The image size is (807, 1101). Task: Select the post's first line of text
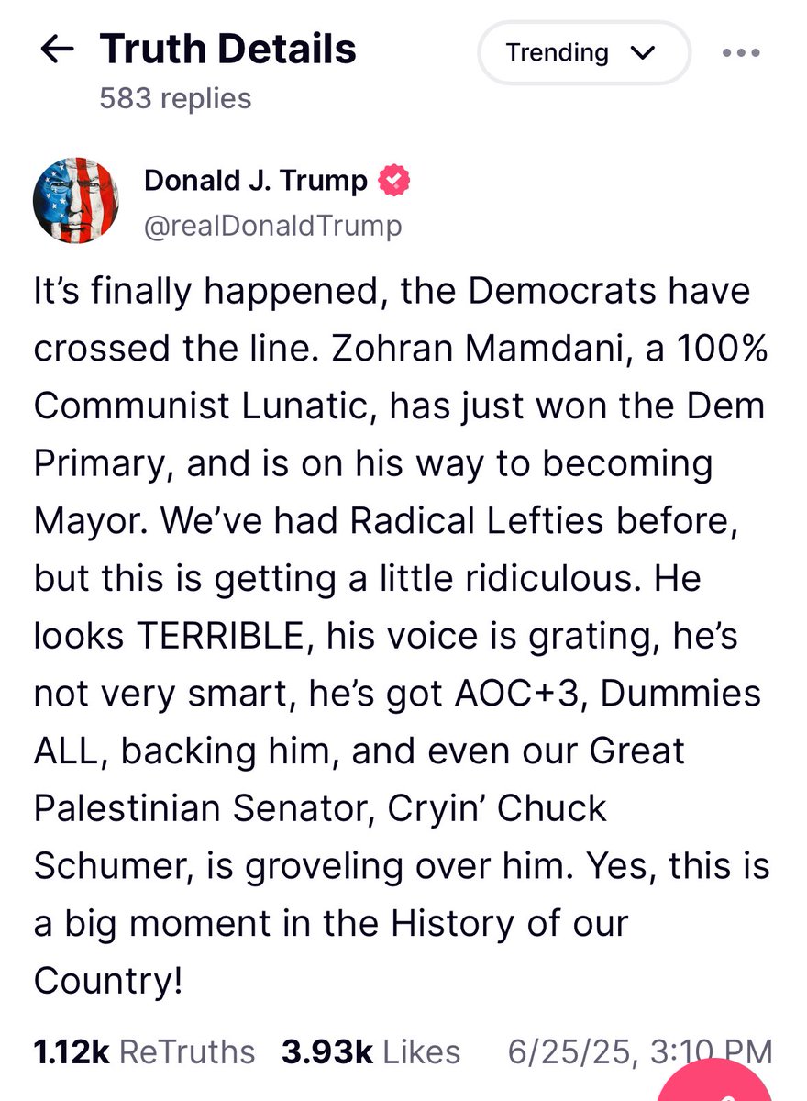392,292
